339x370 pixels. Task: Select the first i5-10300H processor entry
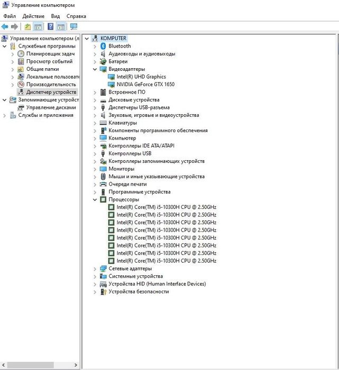point(167,207)
